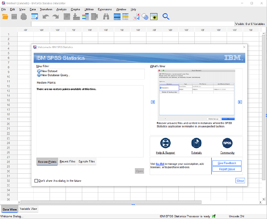Open the Transform menu
Viewport: 267px width, 219px height.
pyautogui.click(x=46, y=9)
